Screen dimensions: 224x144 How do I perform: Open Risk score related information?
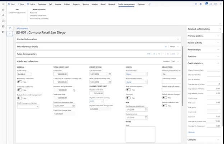pyautogui.click(x=33, y=13)
